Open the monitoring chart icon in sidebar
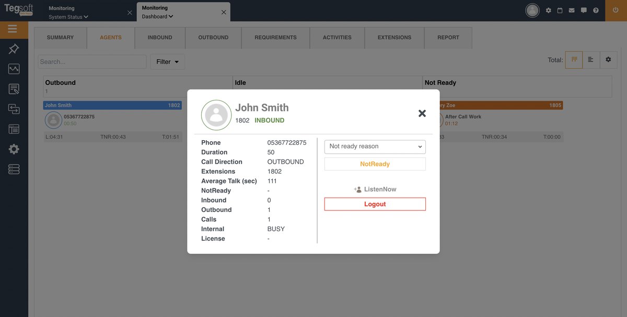This screenshot has width=627, height=317. pyautogui.click(x=14, y=69)
